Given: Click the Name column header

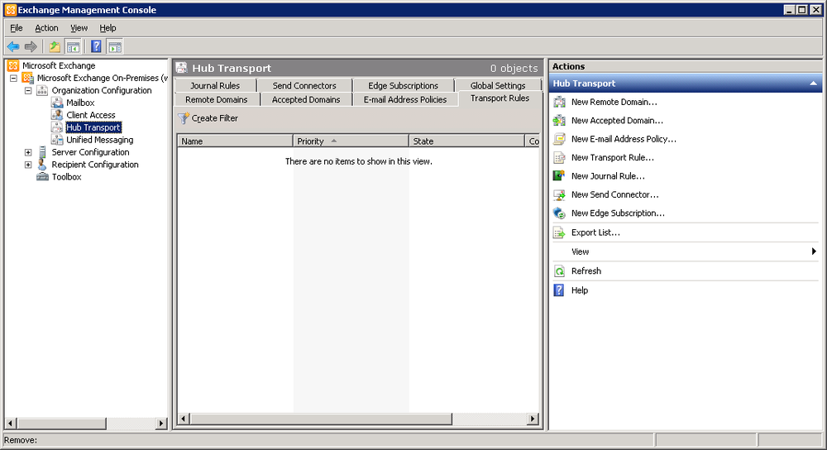Looking at the screenshot, I should click(235, 141).
